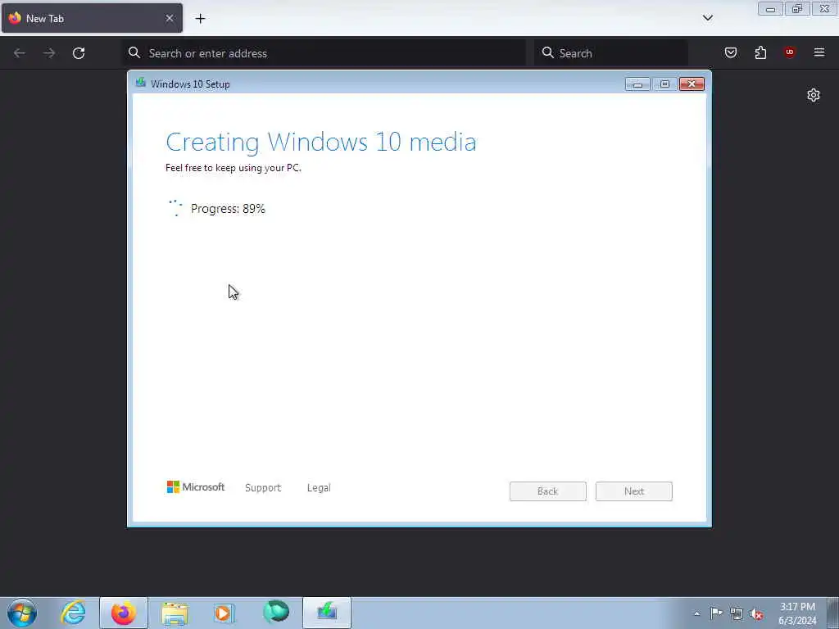The width and height of the screenshot is (839, 629).
Task: Switch to Windows 10 Setup taskbar button
Action: (327, 613)
